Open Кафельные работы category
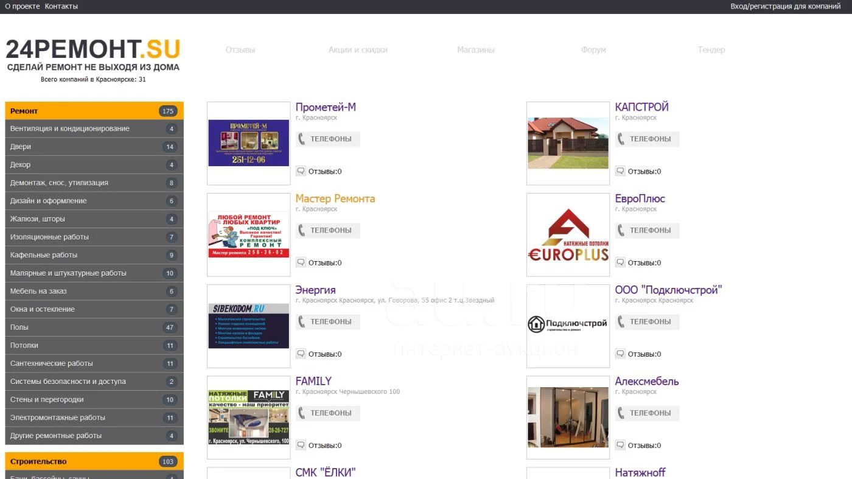Viewport: 852px width, 479px height. [94, 255]
